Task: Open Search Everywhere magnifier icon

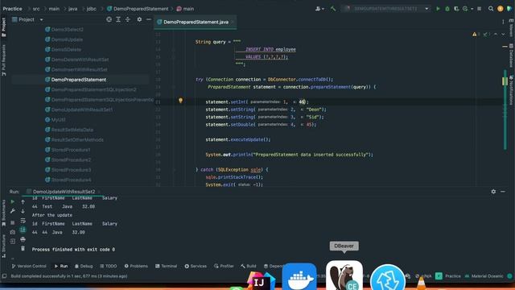Action: point(491,9)
